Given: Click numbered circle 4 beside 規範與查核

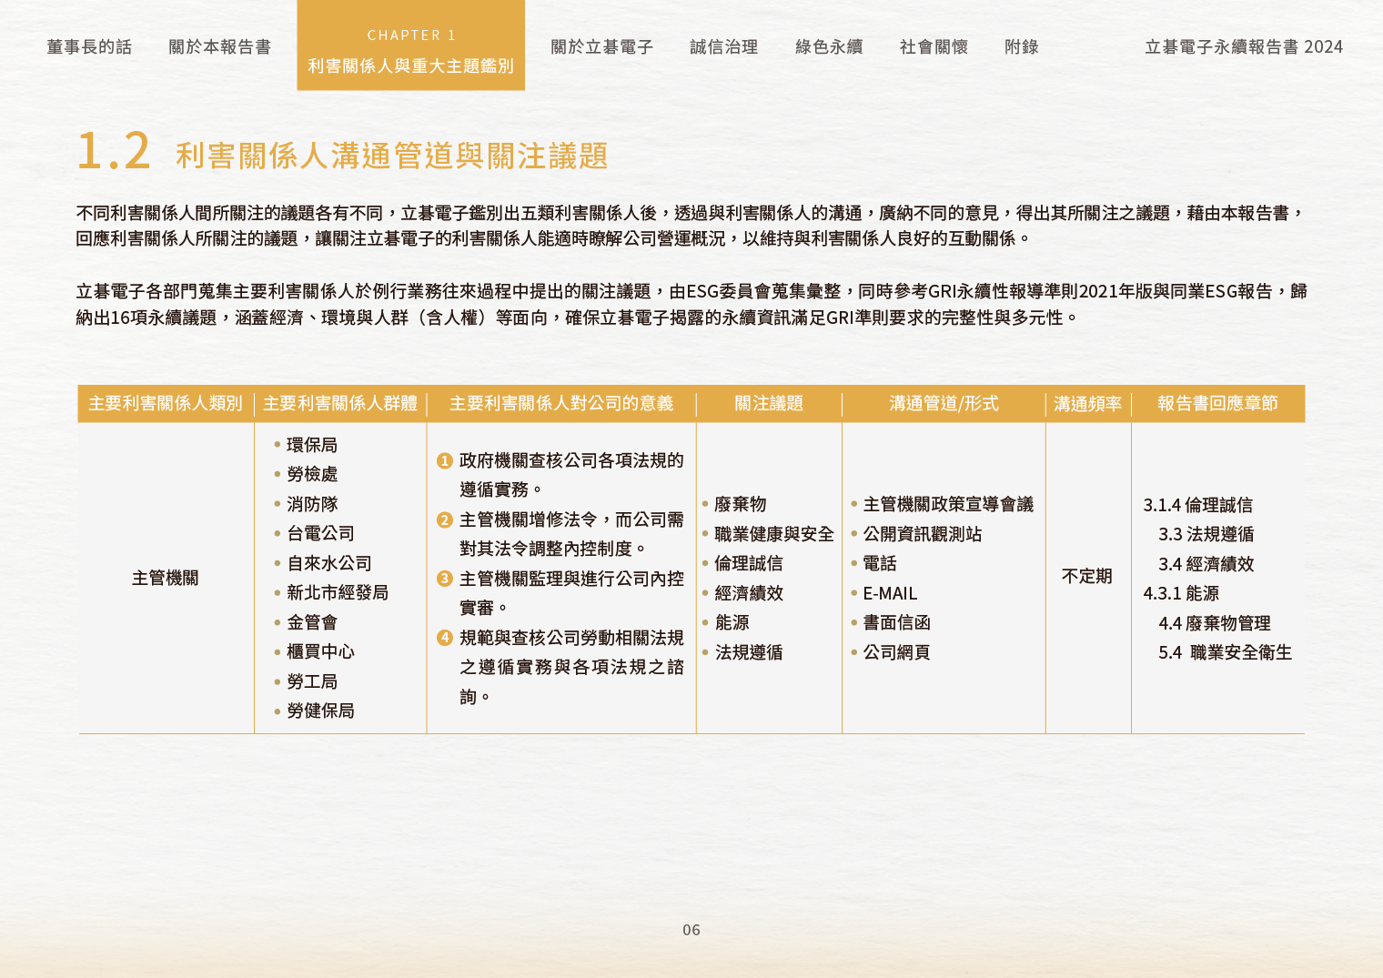Looking at the screenshot, I should (445, 638).
